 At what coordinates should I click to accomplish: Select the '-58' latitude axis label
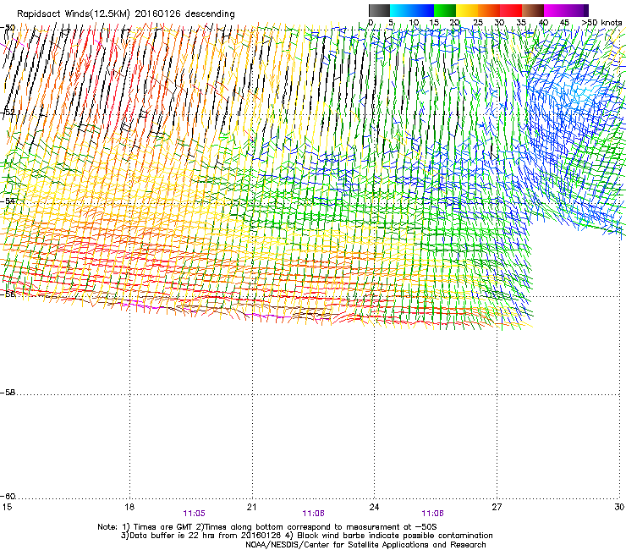pyautogui.click(x=8, y=393)
